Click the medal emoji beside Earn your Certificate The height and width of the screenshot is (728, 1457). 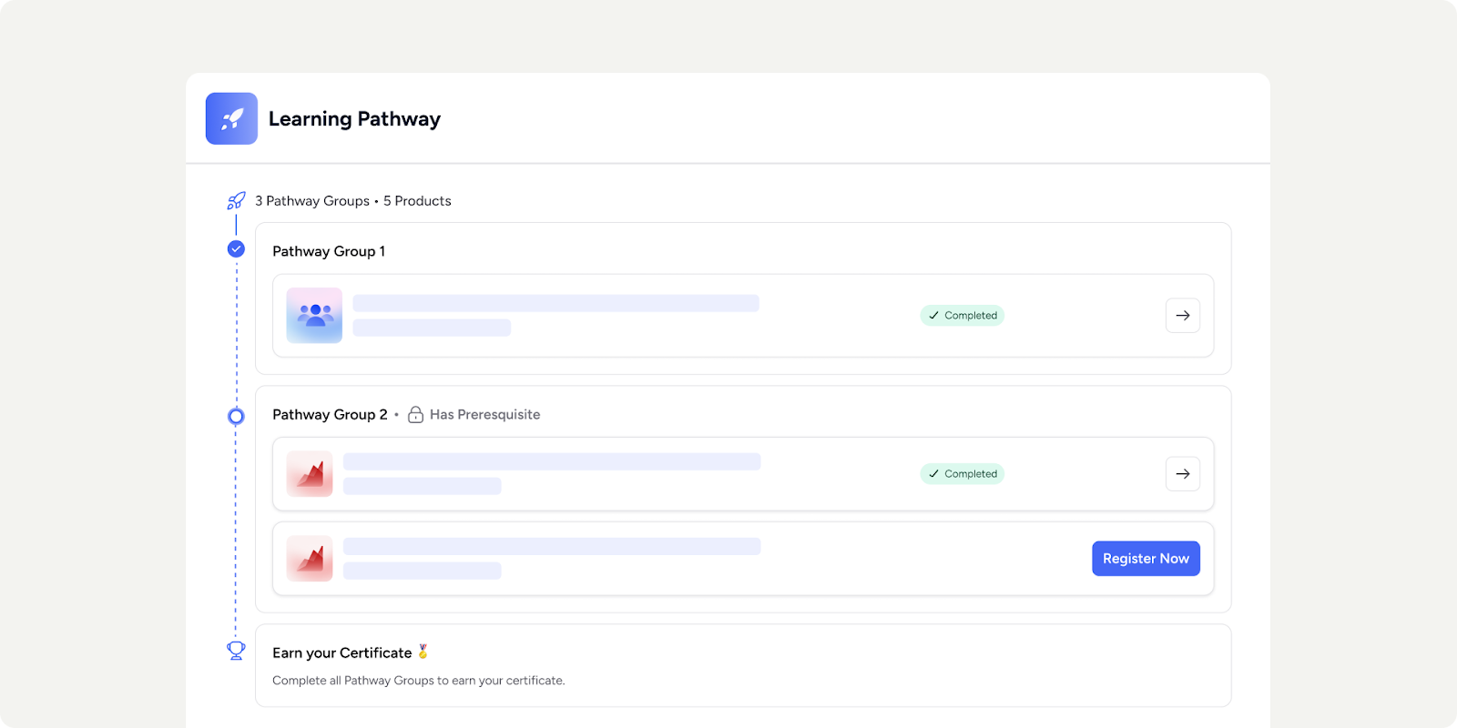click(423, 652)
